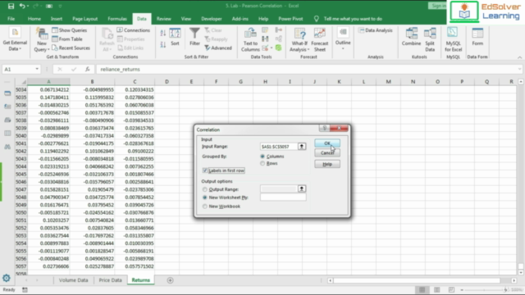Click the zoom slider in status bar
Viewport: 525px width, 295px height.
tap(485, 289)
